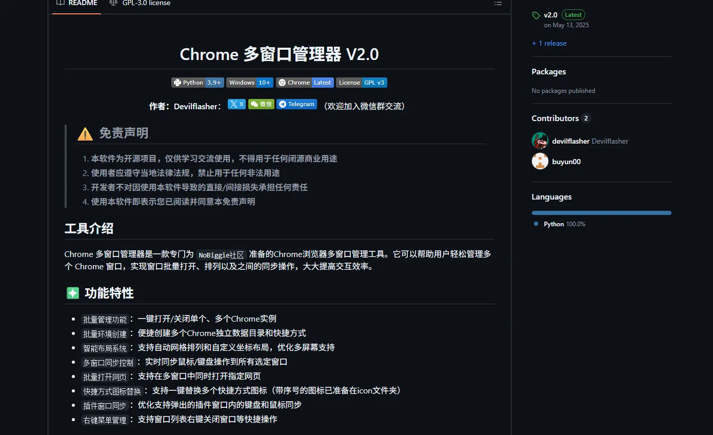713x435 pixels.
Task: Click the '+ 1 release' link
Action: (x=549, y=43)
